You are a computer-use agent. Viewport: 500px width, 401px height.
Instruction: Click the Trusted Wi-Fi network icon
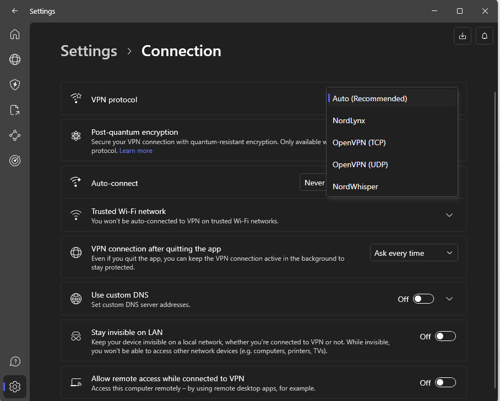click(76, 215)
